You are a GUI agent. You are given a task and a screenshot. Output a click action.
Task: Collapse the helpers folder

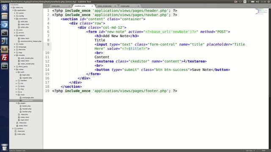click(x=15, y=35)
